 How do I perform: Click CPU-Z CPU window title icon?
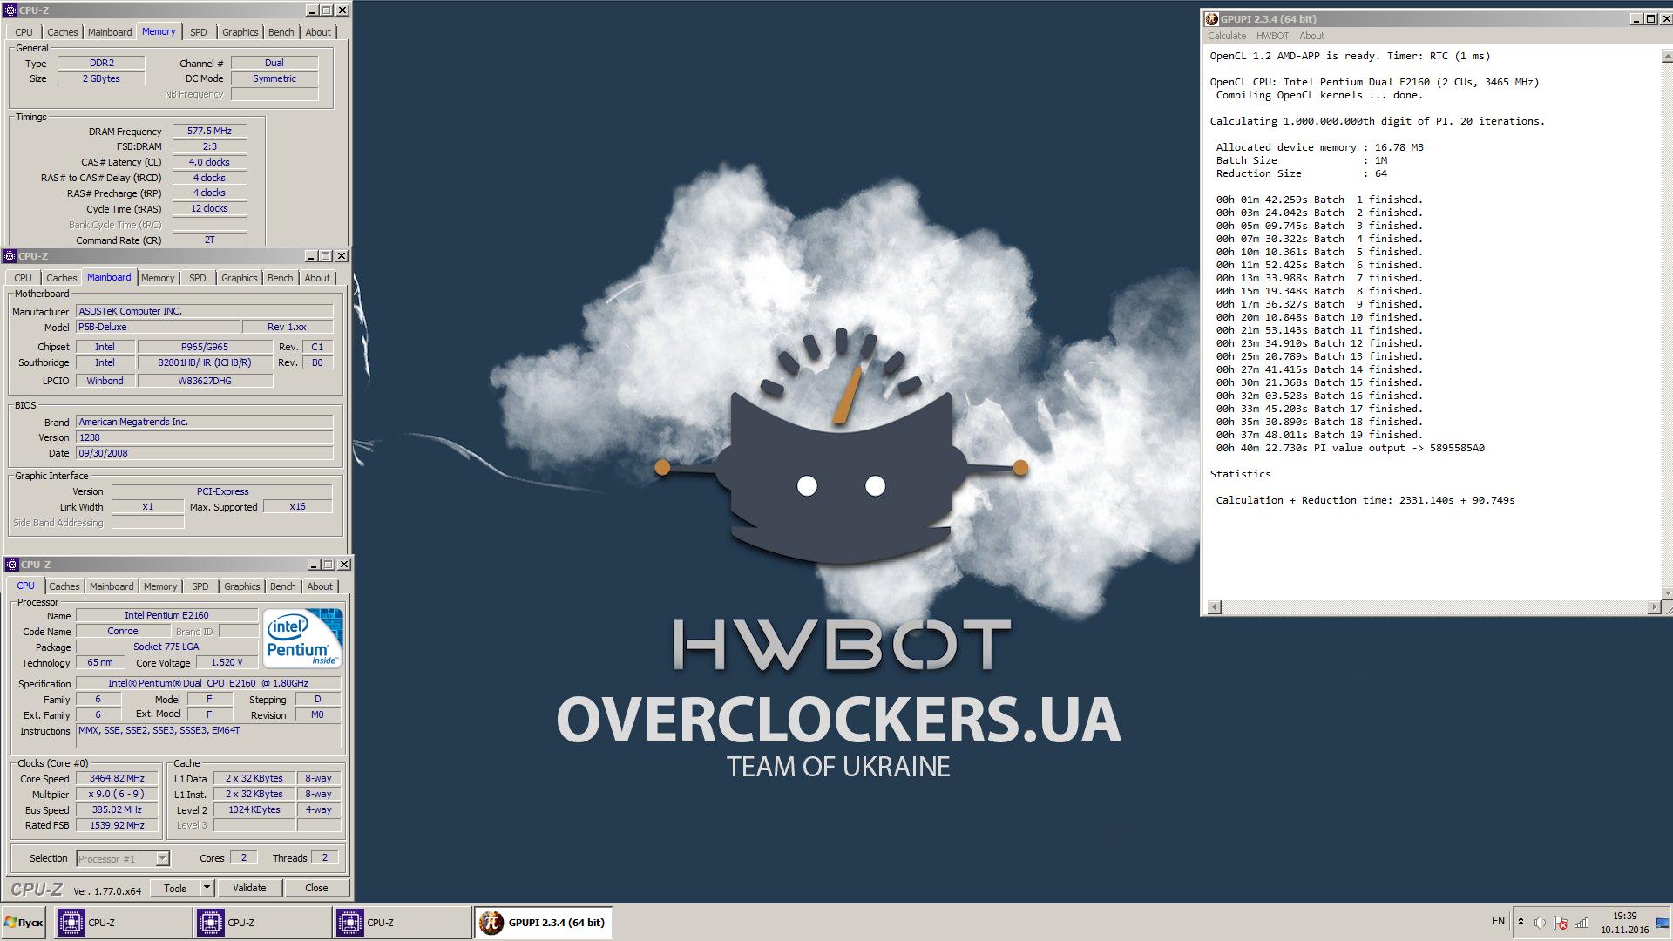12,565
